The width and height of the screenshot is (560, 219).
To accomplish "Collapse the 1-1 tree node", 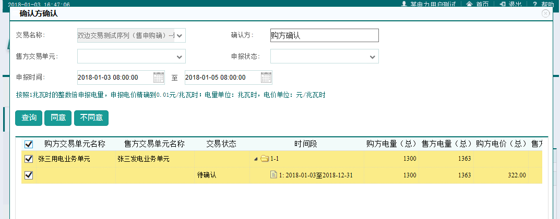I will [256, 159].
